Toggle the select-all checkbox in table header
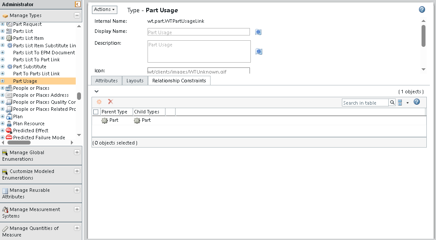 click(x=96, y=112)
